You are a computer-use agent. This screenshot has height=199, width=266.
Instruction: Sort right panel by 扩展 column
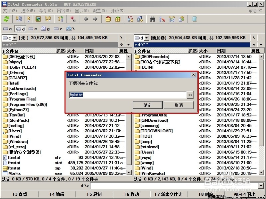click(193, 51)
